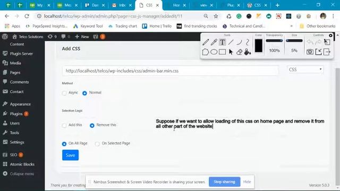340x191 pixels.
Task: Adjust the Size slider
Action: (x=294, y=41)
